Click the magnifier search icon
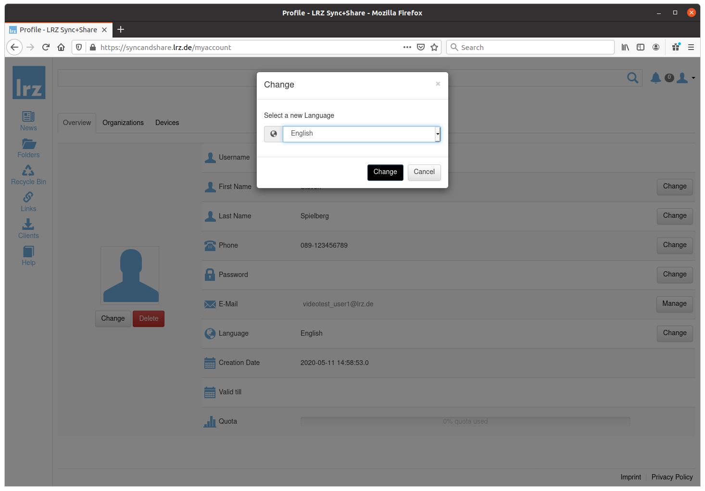Screen dimensions: 705x491 (633, 77)
